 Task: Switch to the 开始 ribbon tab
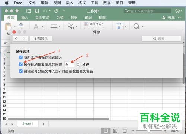click(11, 17)
